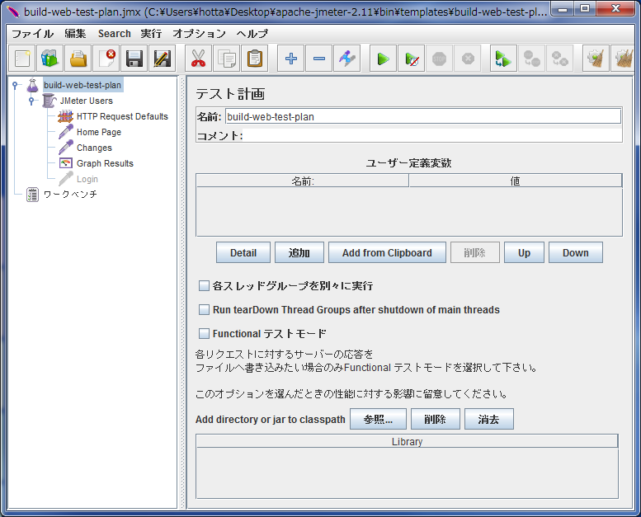Click the Clear All brooms icon

point(623,59)
